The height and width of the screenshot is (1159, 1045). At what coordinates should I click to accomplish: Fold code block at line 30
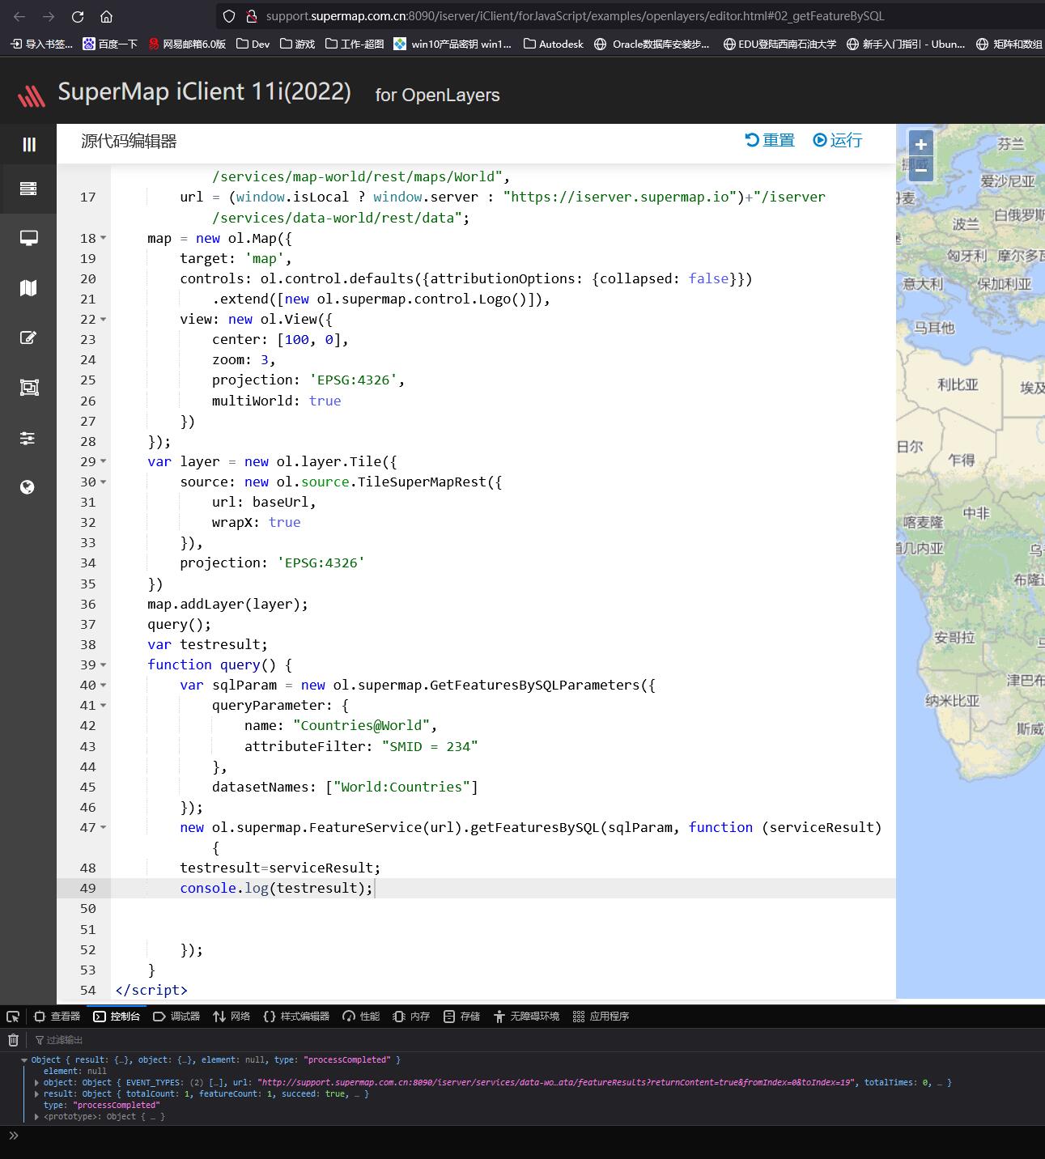(x=103, y=482)
